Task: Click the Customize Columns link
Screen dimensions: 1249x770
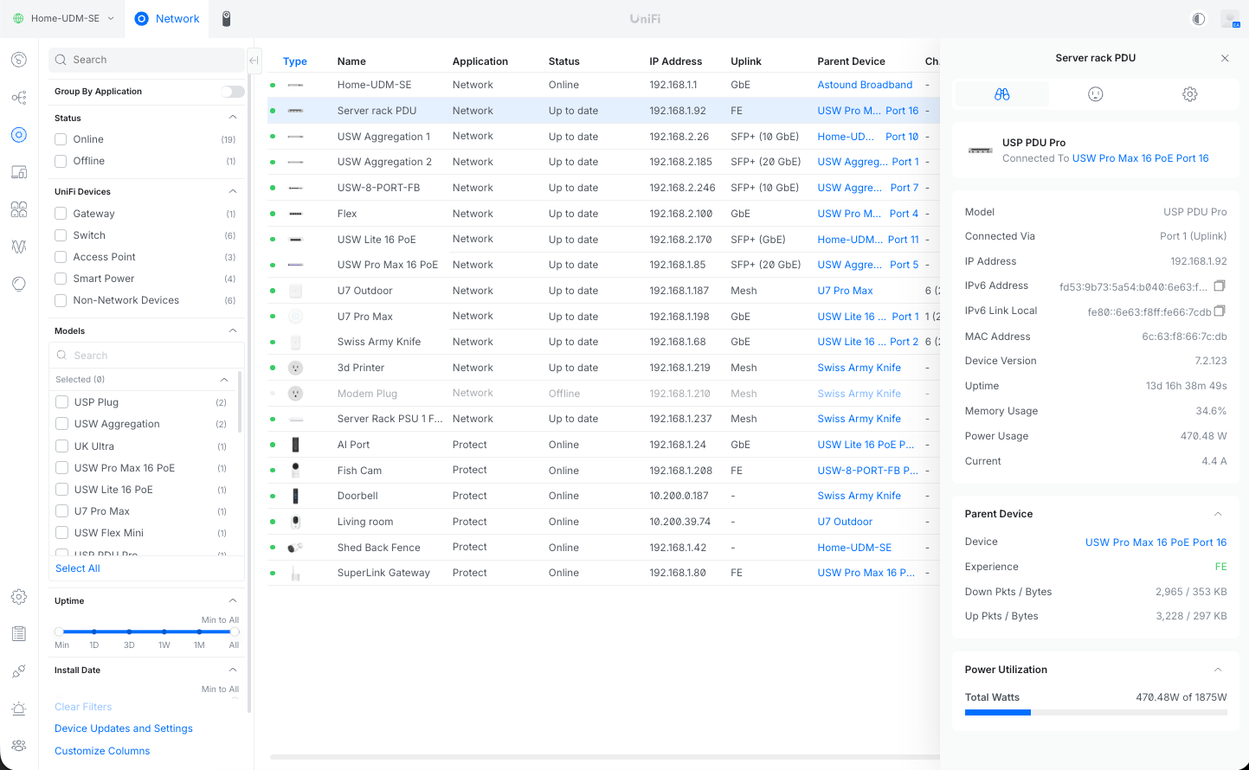Action: (x=102, y=751)
